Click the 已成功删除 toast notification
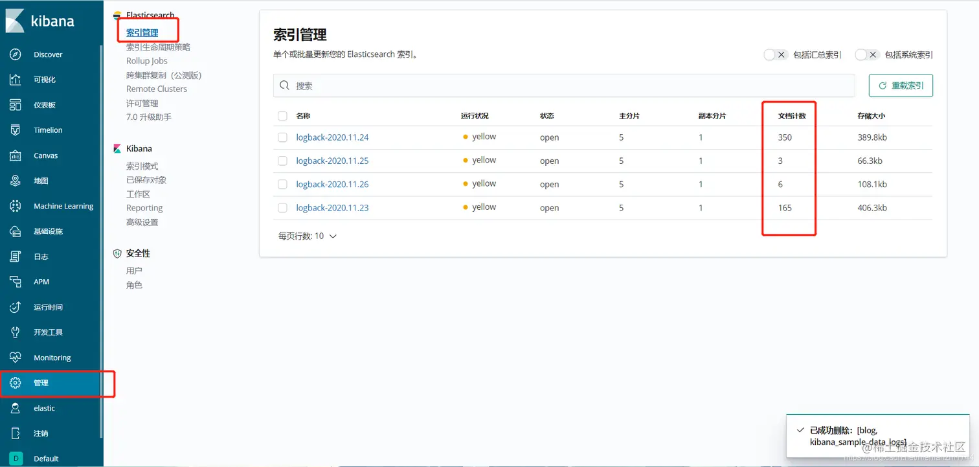 coord(877,436)
